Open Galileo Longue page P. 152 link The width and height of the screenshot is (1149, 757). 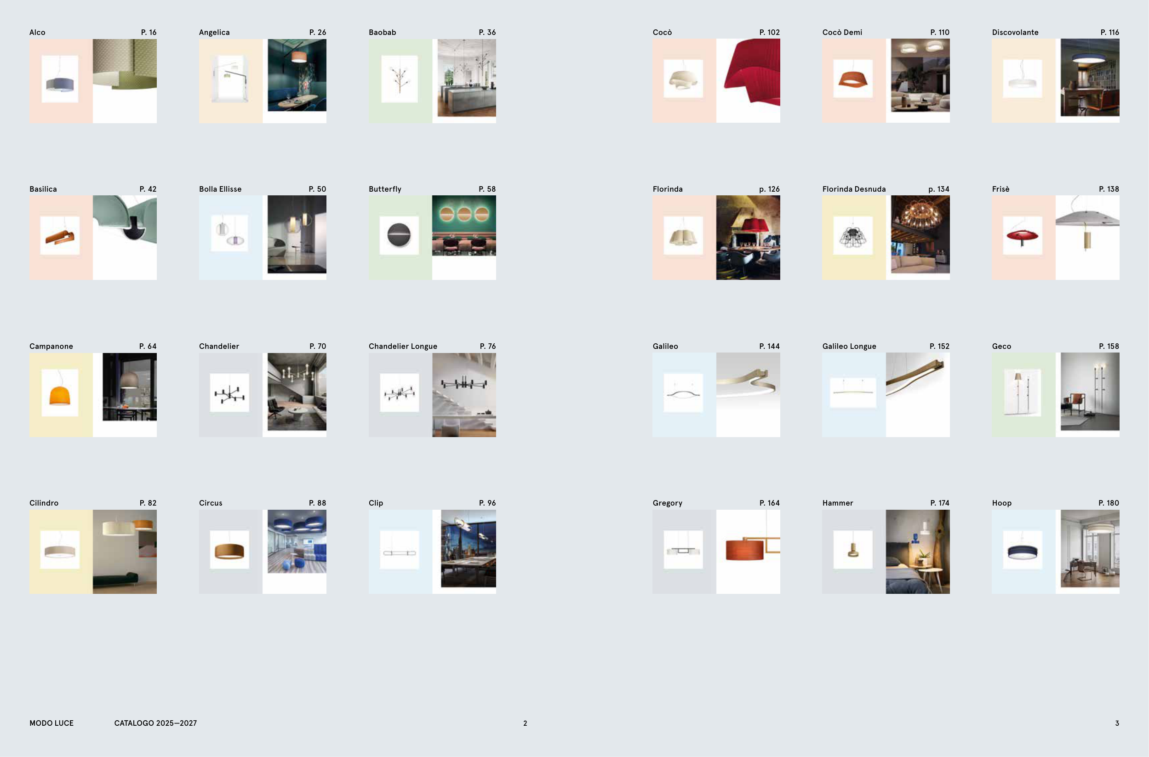coord(939,346)
